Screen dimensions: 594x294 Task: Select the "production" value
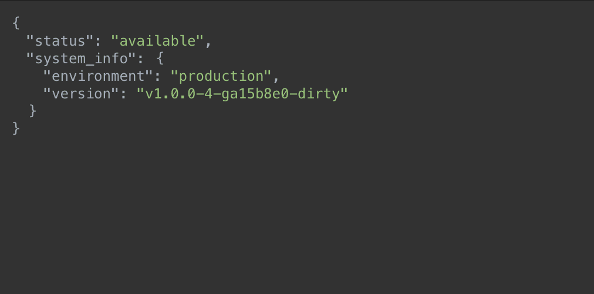point(221,76)
